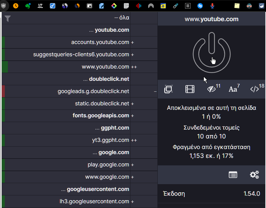The image size is (266, 208).
Task: Click yt3.ggpht.com hostname
Action: [111, 140]
